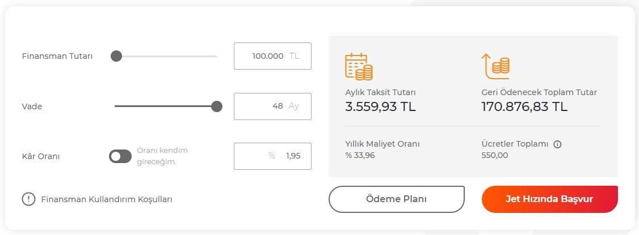Click the Vade slider handle
Screen dimensions: 639x235
(x=216, y=106)
